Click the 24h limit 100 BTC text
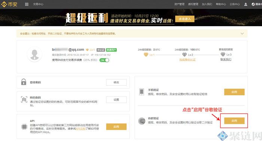The width and height of the screenshot is (262, 141). [x=187, y=50]
